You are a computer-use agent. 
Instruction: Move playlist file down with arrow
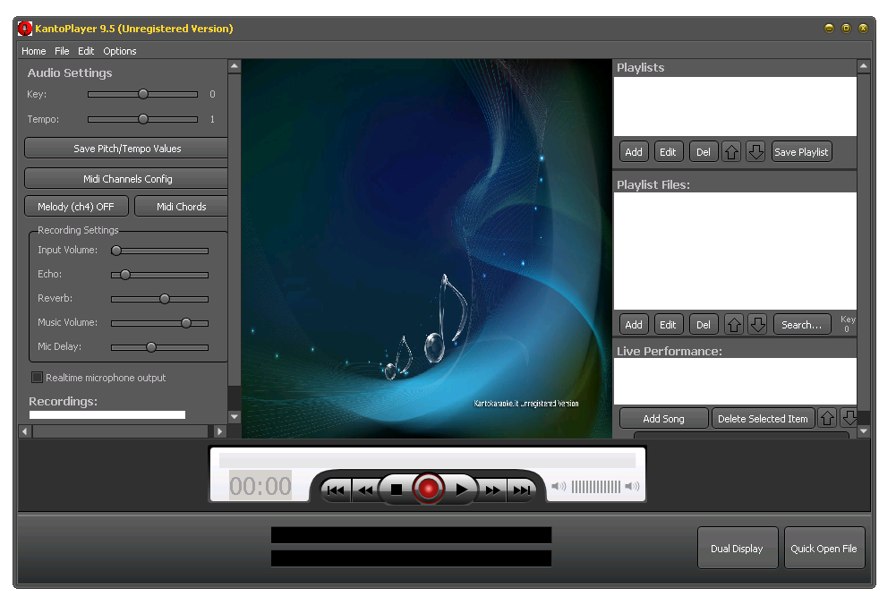(758, 325)
